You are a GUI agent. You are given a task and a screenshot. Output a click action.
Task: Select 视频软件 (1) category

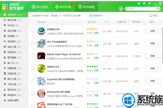tap(14, 52)
